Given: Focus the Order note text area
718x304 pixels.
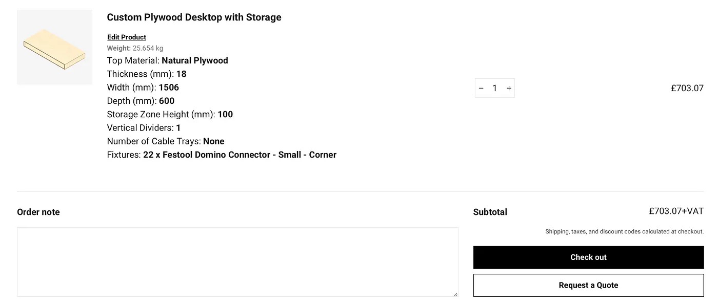Looking at the screenshot, I should (x=237, y=262).
